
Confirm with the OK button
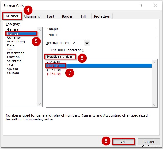pos(123,142)
